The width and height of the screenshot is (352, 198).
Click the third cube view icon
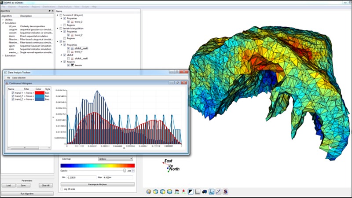pyautogui.click(x=170, y=191)
